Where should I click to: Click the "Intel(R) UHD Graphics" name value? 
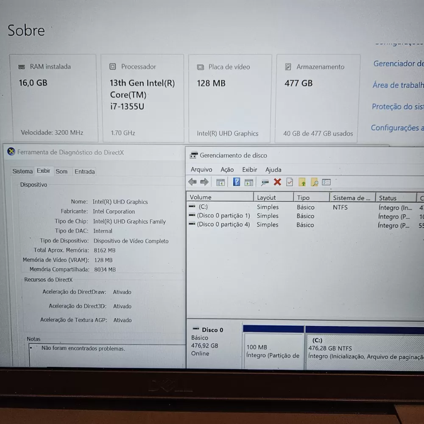click(120, 202)
